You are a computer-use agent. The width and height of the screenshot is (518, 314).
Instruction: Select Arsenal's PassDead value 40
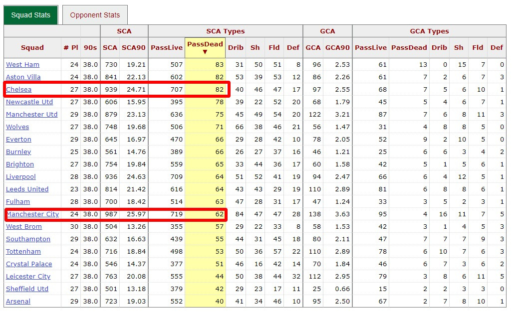220,302
